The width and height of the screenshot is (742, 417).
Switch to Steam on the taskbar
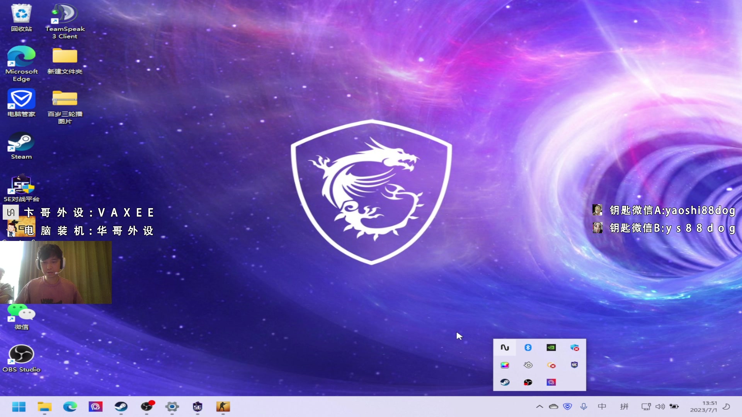coord(121,407)
